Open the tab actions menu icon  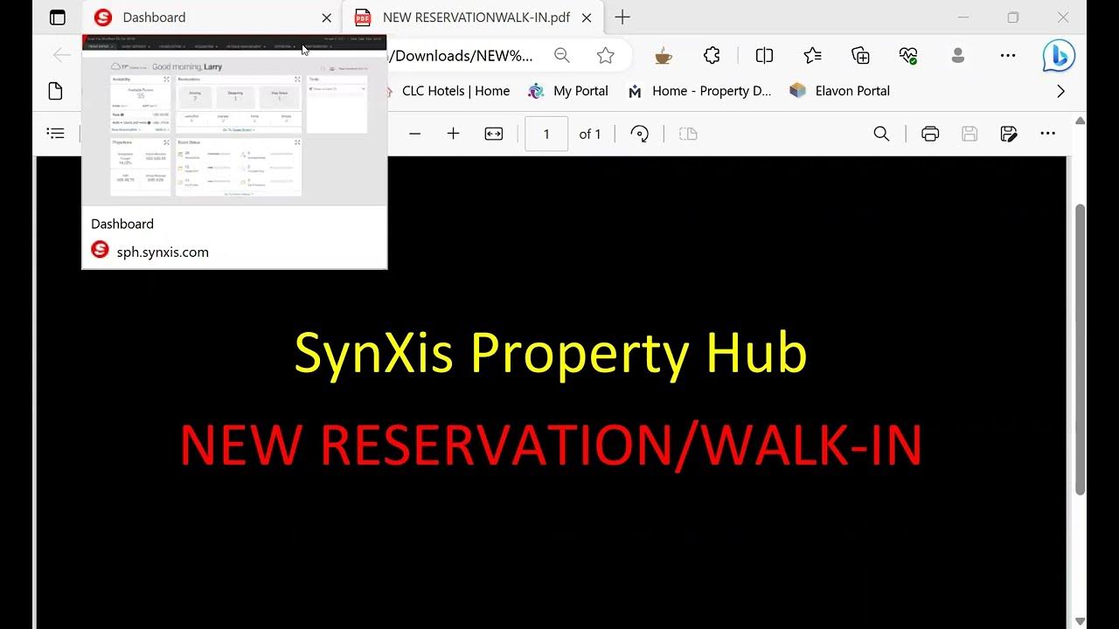pyautogui.click(x=57, y=17)
